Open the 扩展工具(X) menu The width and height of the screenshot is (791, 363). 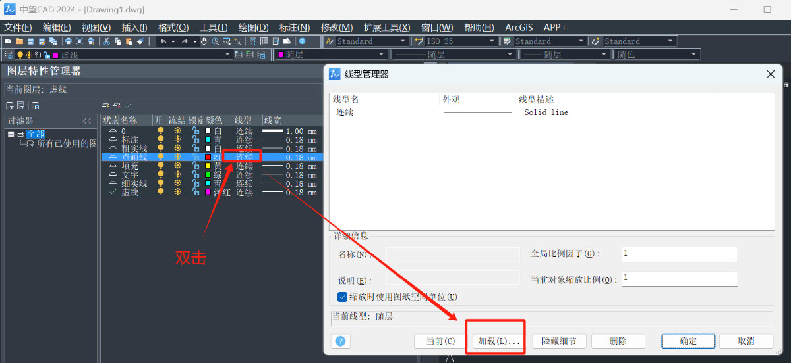[x=386, y=27]
